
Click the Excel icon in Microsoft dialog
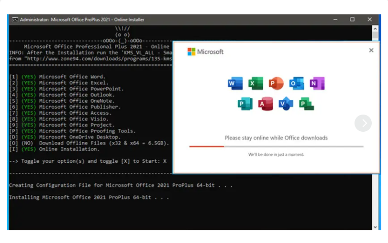point(255,83)
